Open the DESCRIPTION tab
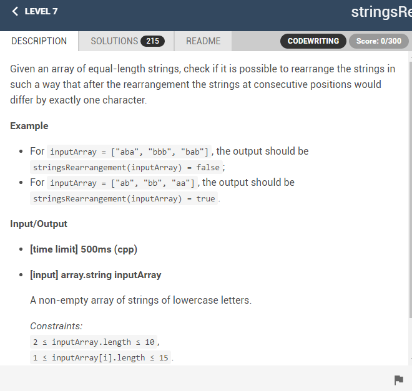 click(x=39, y=41)
